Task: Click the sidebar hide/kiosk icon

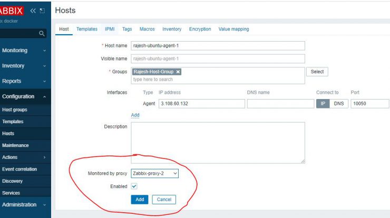Action: coord(42,11)
